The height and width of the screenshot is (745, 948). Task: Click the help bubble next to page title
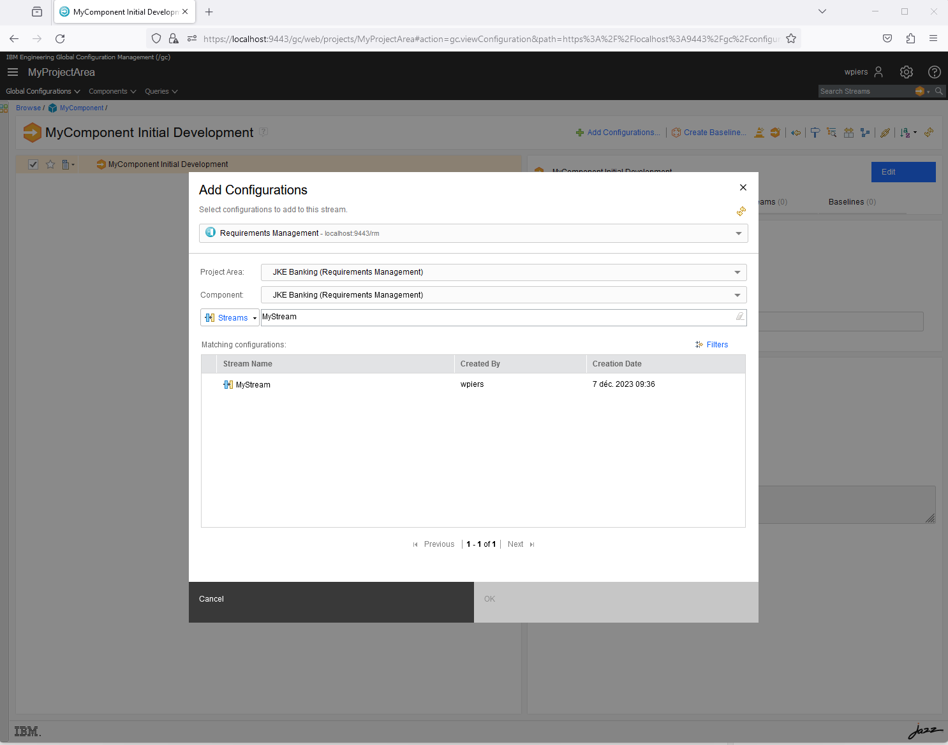(x=263, y=132)
